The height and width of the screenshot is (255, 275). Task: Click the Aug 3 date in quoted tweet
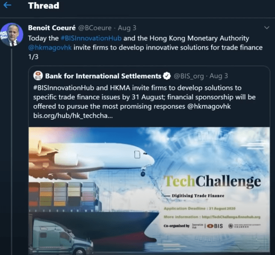click(x=219, y=76)
